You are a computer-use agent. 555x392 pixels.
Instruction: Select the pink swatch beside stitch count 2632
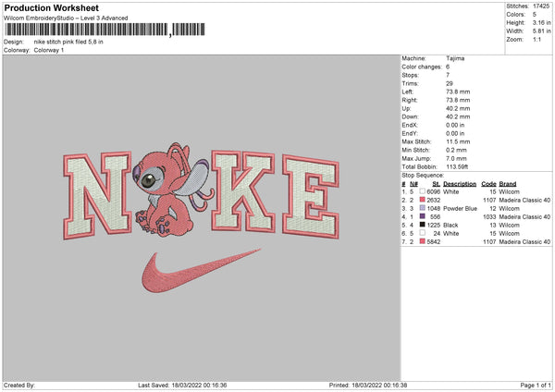pos(423,200)
